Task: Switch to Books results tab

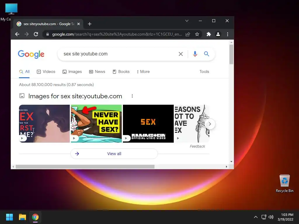Action: [121, 72]
